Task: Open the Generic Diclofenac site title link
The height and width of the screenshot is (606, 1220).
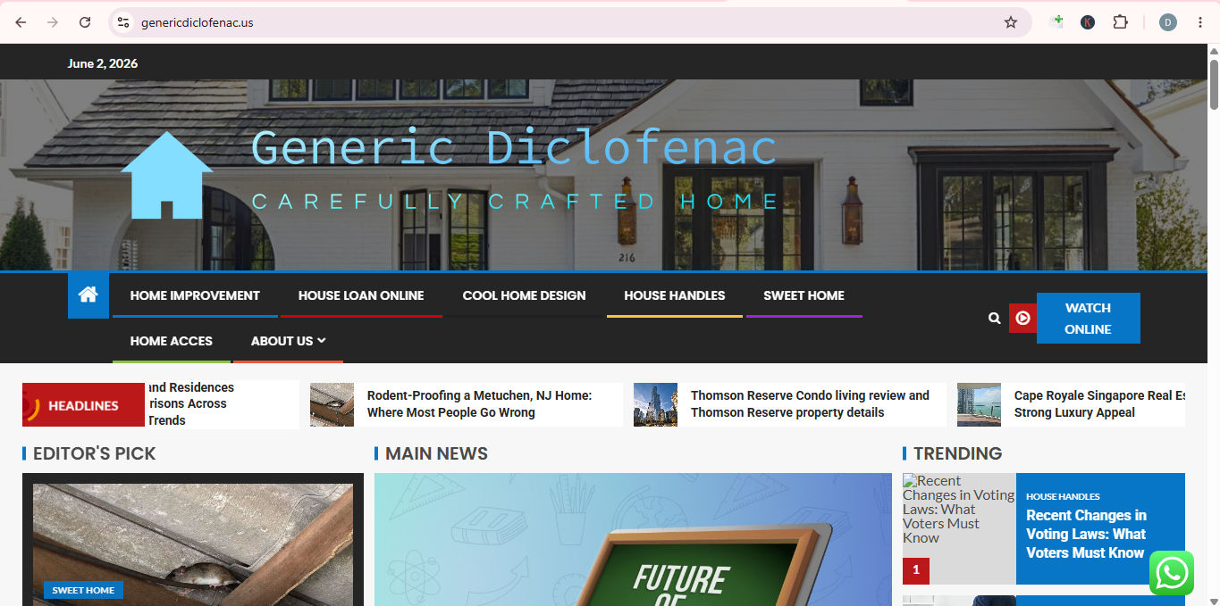Action: (x=514, y=147)
